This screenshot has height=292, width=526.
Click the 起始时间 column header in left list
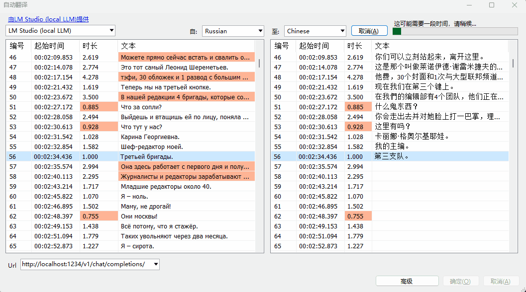[49, 46]
